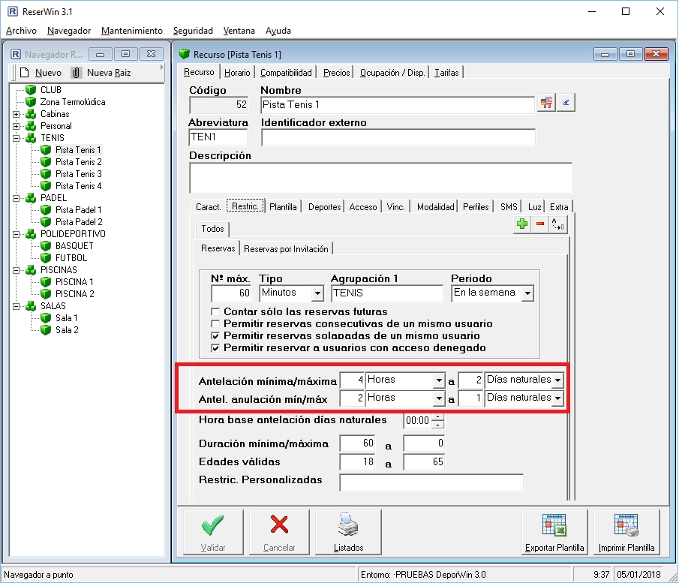Viewport: 679px width, 583px height.
Task: Select BASQUET in the tree
Action: coord(74,245)
